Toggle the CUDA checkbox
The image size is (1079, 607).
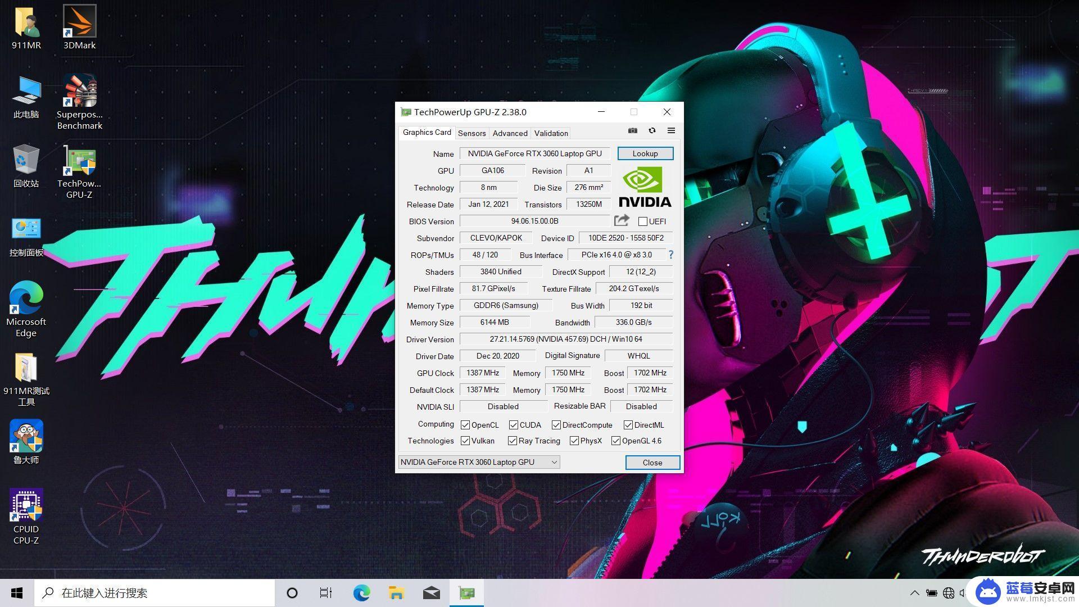coord(514,425)
